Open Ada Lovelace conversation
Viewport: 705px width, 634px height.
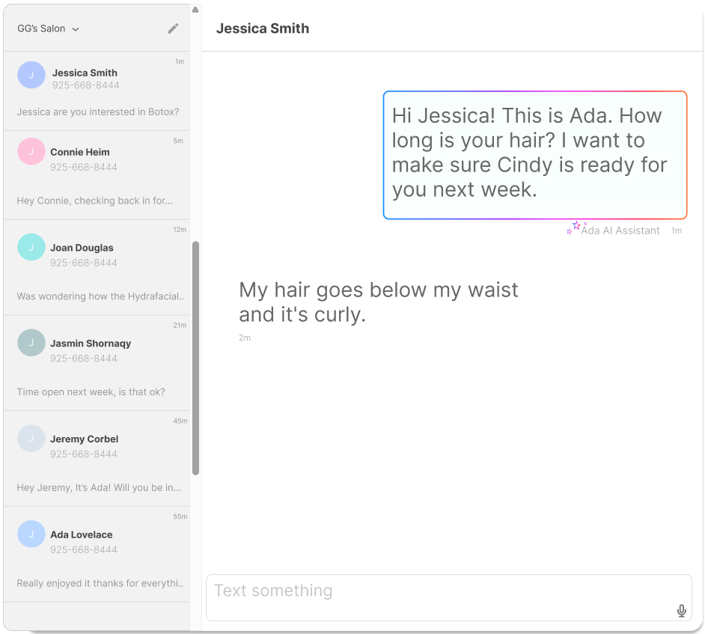(x=97, y=555)
